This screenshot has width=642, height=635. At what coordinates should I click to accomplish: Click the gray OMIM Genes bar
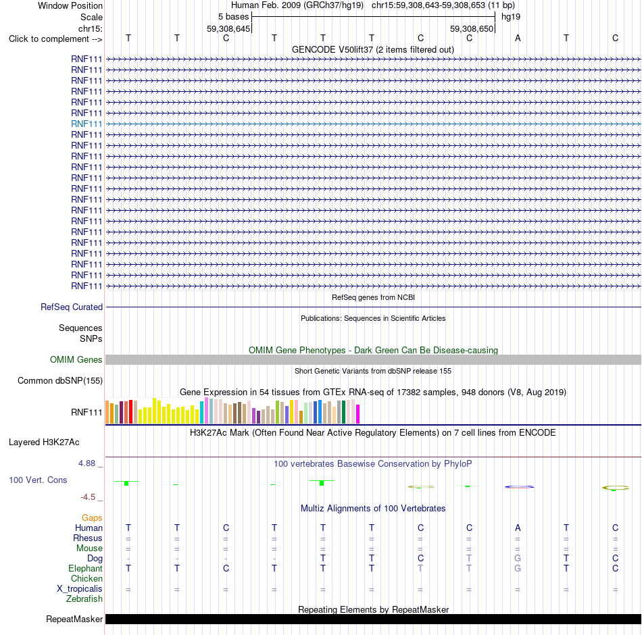pos(374,359)
